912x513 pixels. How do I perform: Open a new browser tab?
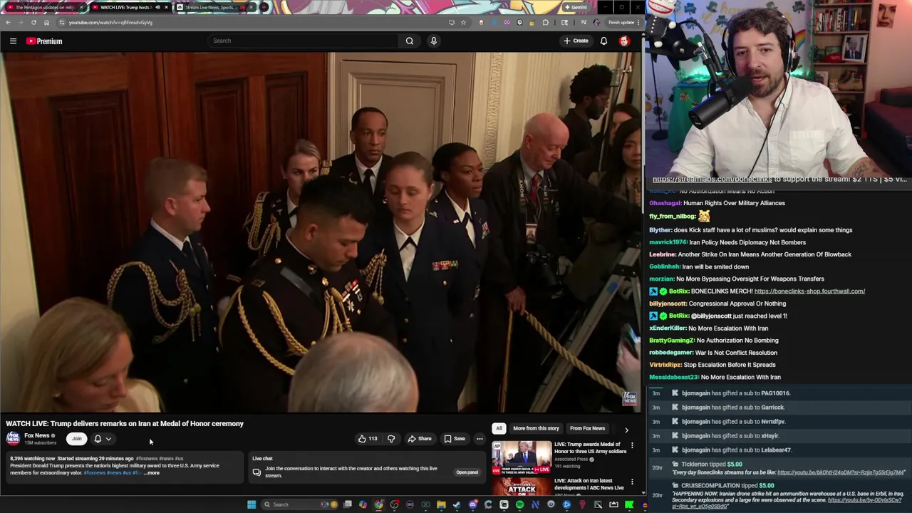[x=264, y=7]
